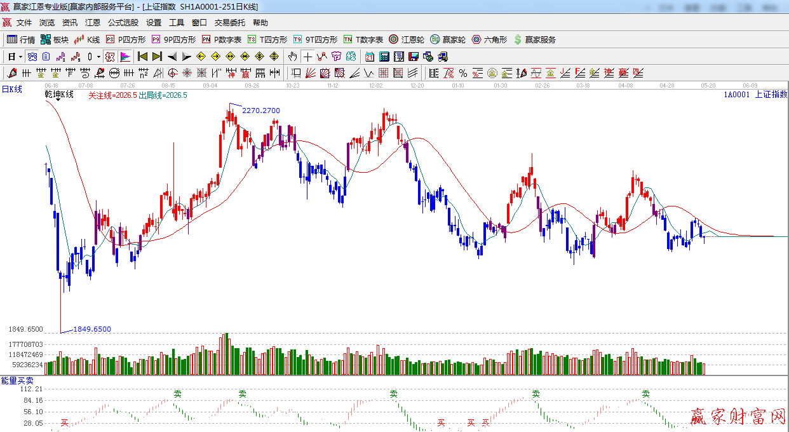Toggle the red boxed chart-mode button
The width and height of the screenshot is (789, 432).
(x=110, y=57)
